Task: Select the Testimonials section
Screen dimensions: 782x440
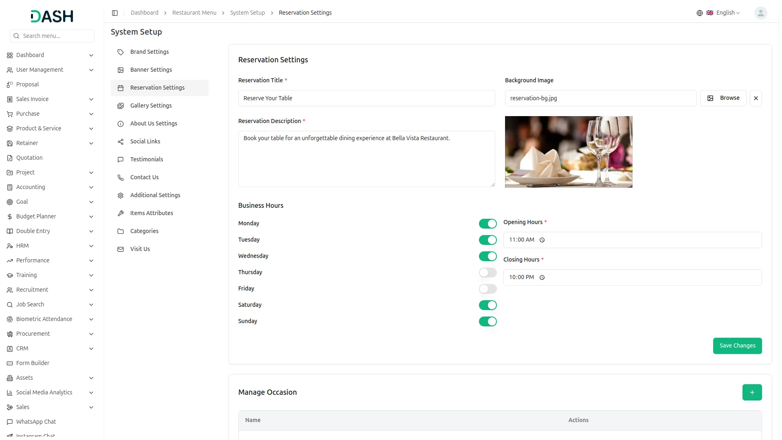Action: coord(146,159)
